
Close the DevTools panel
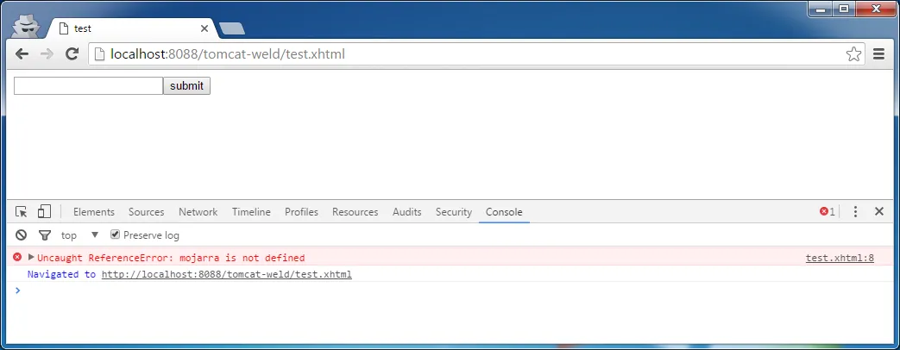(x=878, y=212)
